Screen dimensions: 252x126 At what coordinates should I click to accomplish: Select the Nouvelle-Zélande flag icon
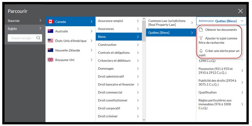click(x=50, y=50)
